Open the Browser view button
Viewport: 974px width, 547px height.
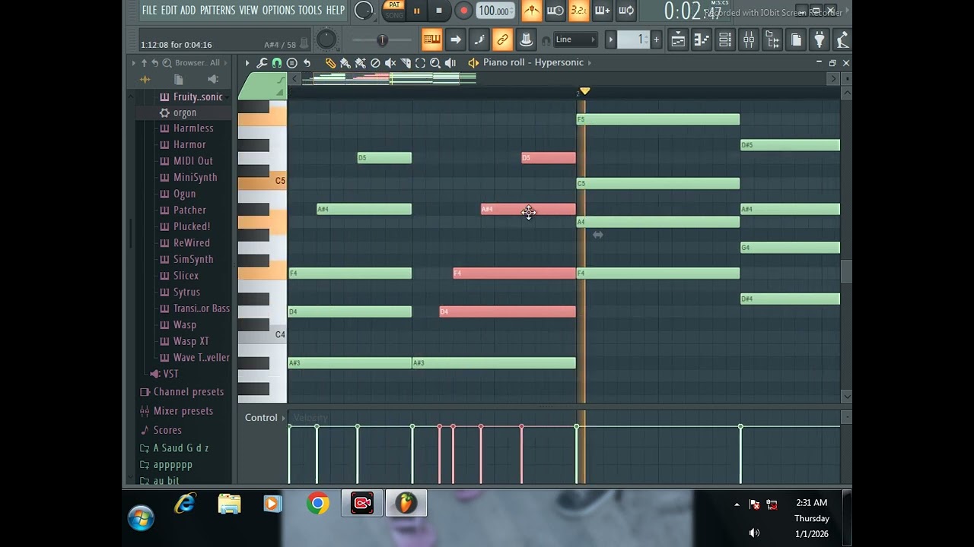pyautogui.click(x=772, y=40)
